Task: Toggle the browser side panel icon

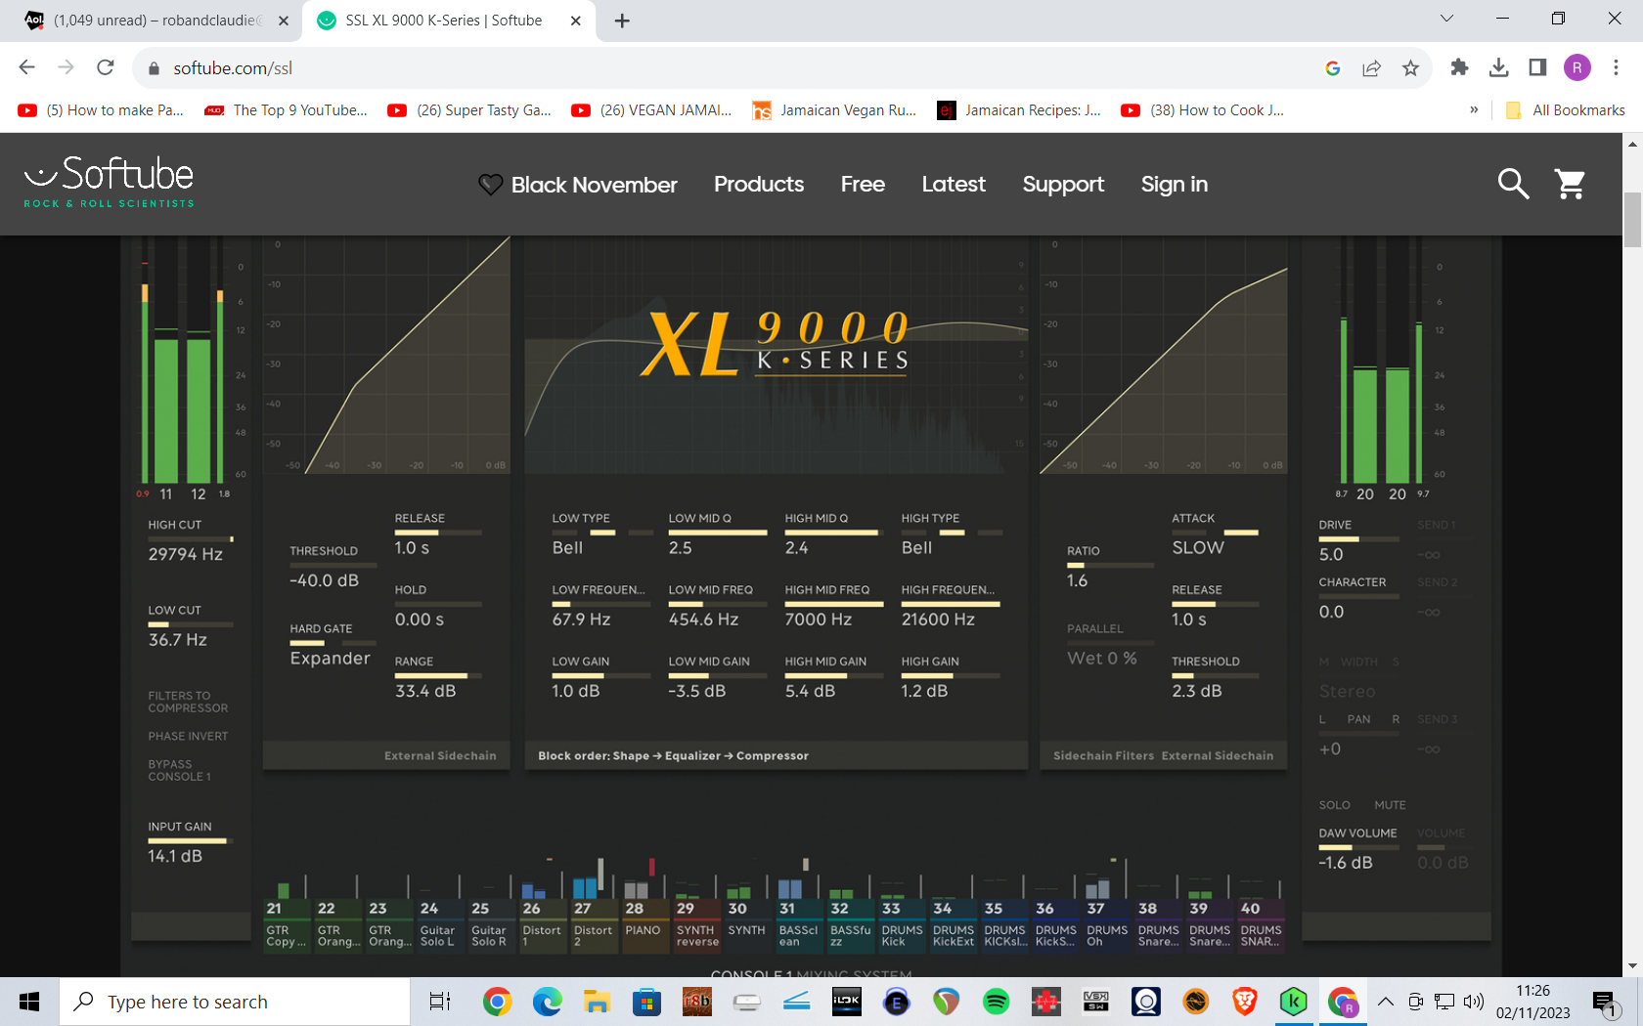Action: click(x=1537, y=67)
